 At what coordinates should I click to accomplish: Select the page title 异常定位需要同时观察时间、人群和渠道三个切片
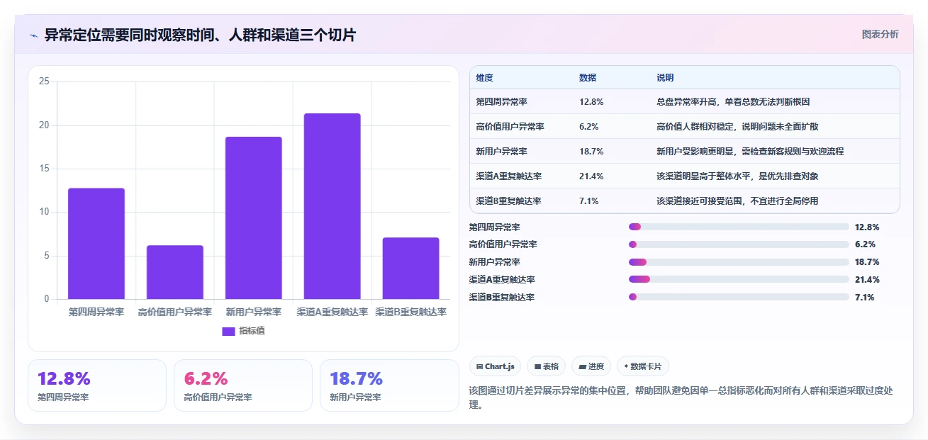200,35
